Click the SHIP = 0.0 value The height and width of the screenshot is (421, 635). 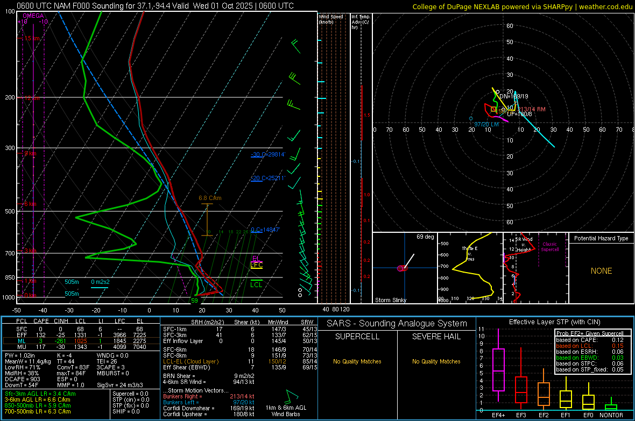(x=126, y=411)
